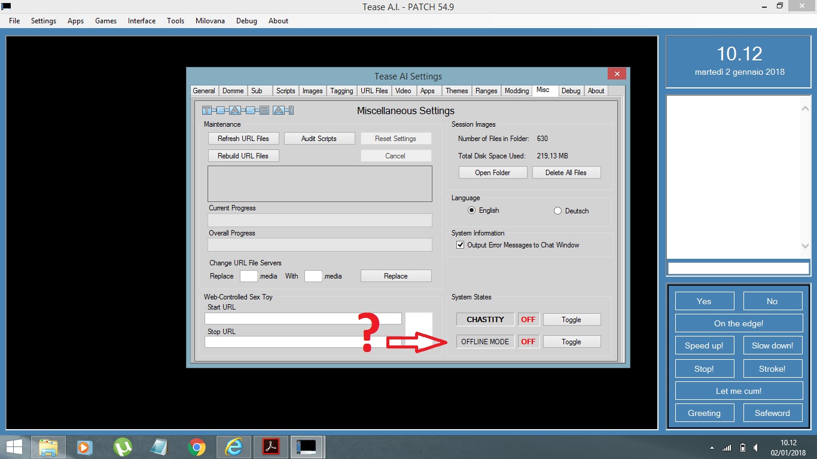Open the taskbar clock showing 02/01/2018
Image resolution: width=817 pixels, height=459 pixels.
[788, 448]
